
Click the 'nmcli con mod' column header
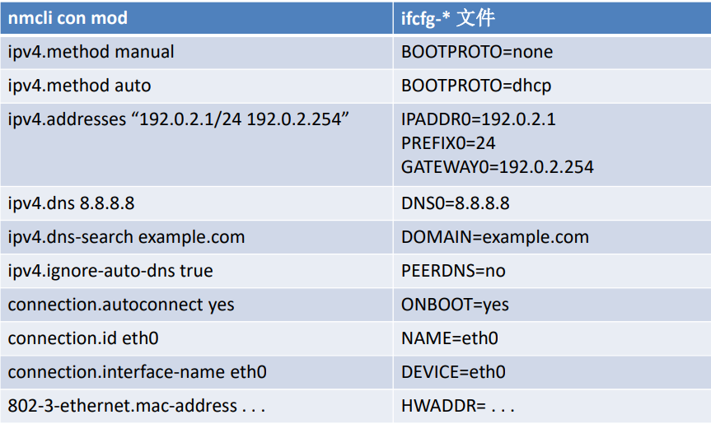(x=196, y=17)
